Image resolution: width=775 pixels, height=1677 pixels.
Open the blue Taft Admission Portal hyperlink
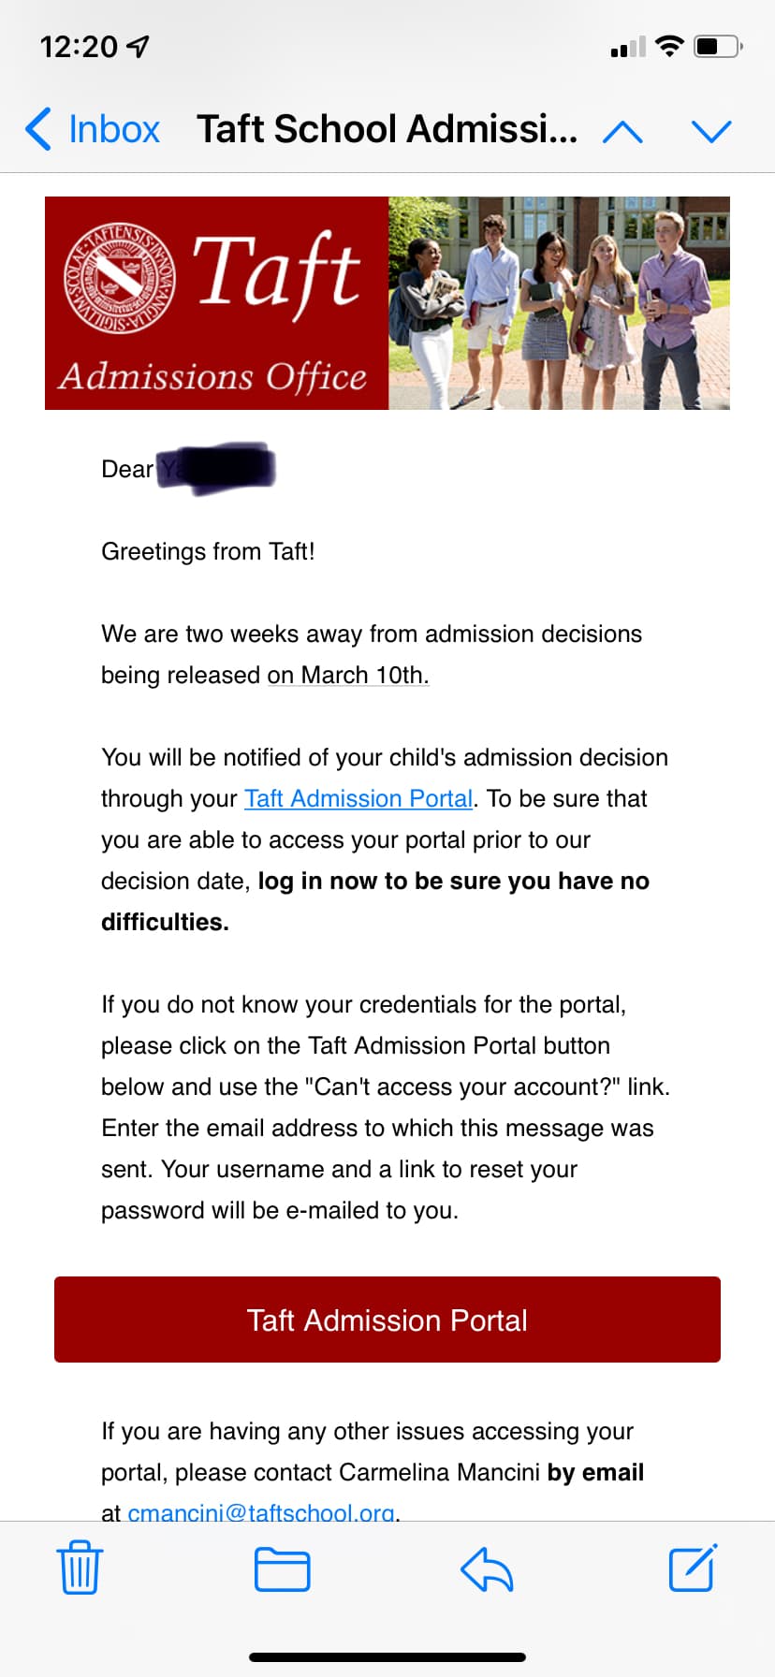tap(358, 798)
